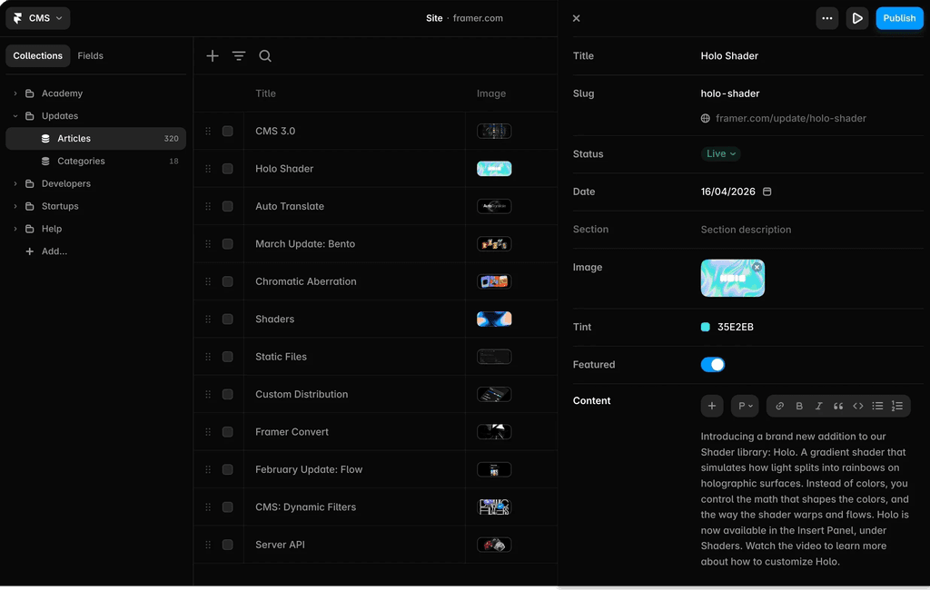The height and width of the screenshot is (590, 930).
Task: Insert content block with plus button
Action: click(712, 406)
